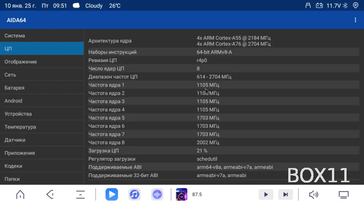Viewport: 364px width, 204px height.
Task: Select the Архитектура ядра row
Action: pos(224,41)
